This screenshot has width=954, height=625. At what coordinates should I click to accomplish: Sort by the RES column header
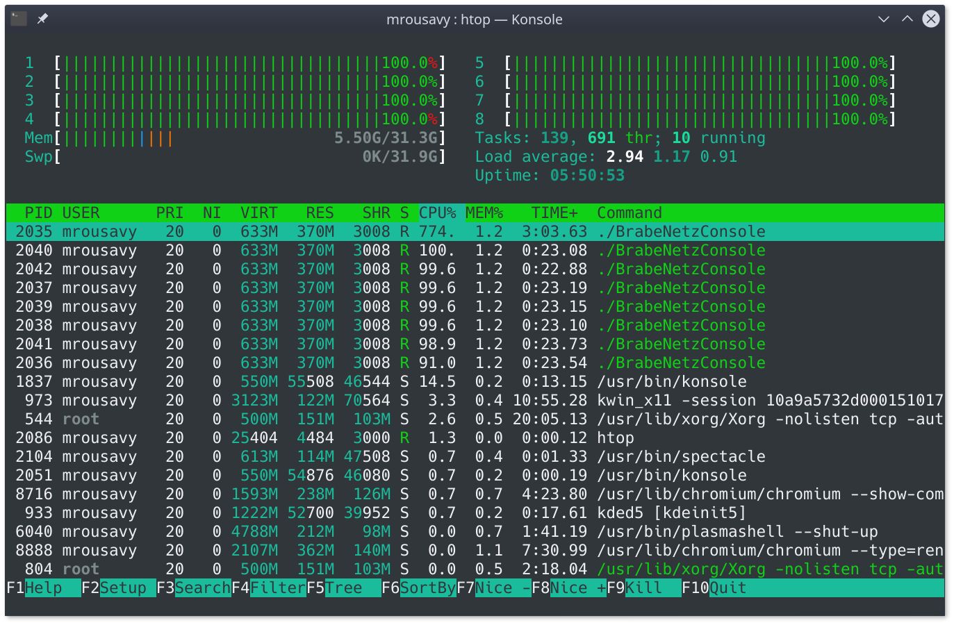tap(320, 213)
